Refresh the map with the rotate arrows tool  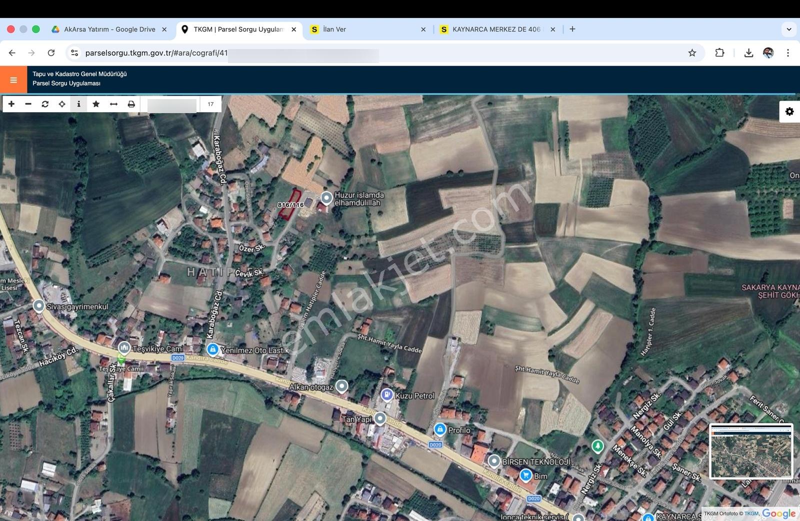click(45, 104)
